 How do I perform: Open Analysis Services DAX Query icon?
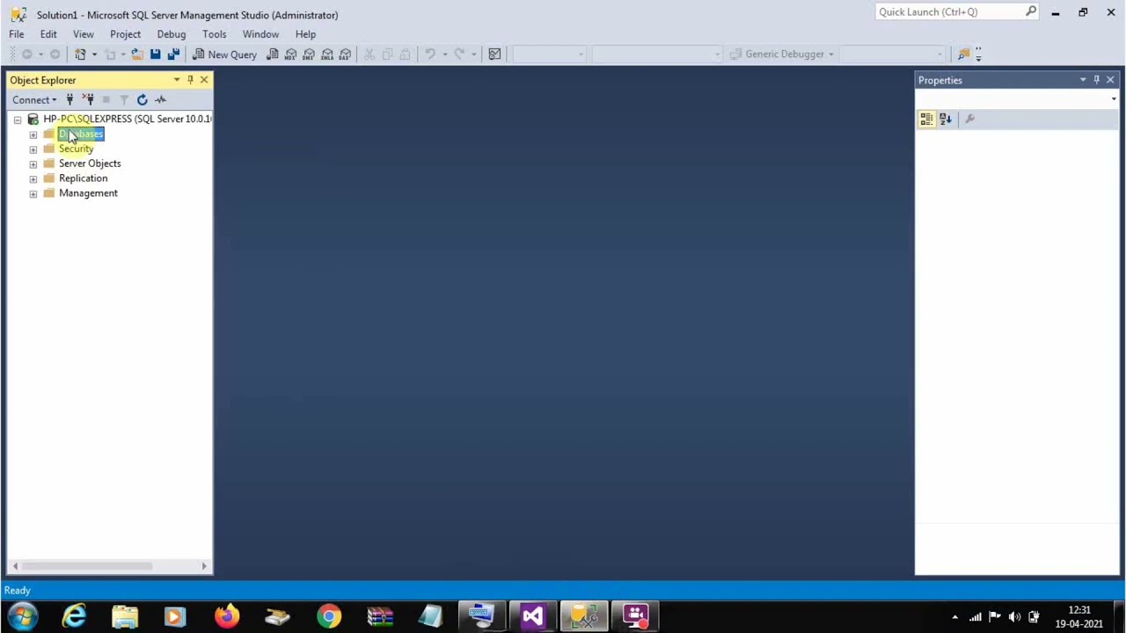[x=346, y=54]
